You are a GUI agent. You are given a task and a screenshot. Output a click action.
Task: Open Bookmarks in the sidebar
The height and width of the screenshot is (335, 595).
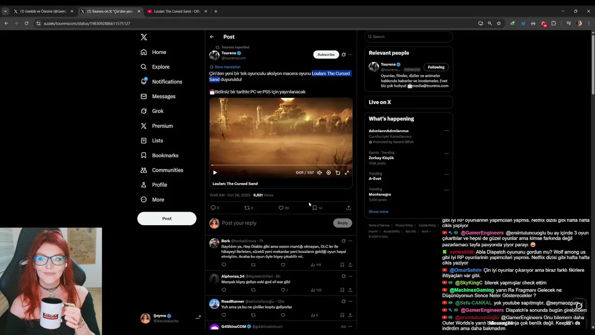[159, 155]
